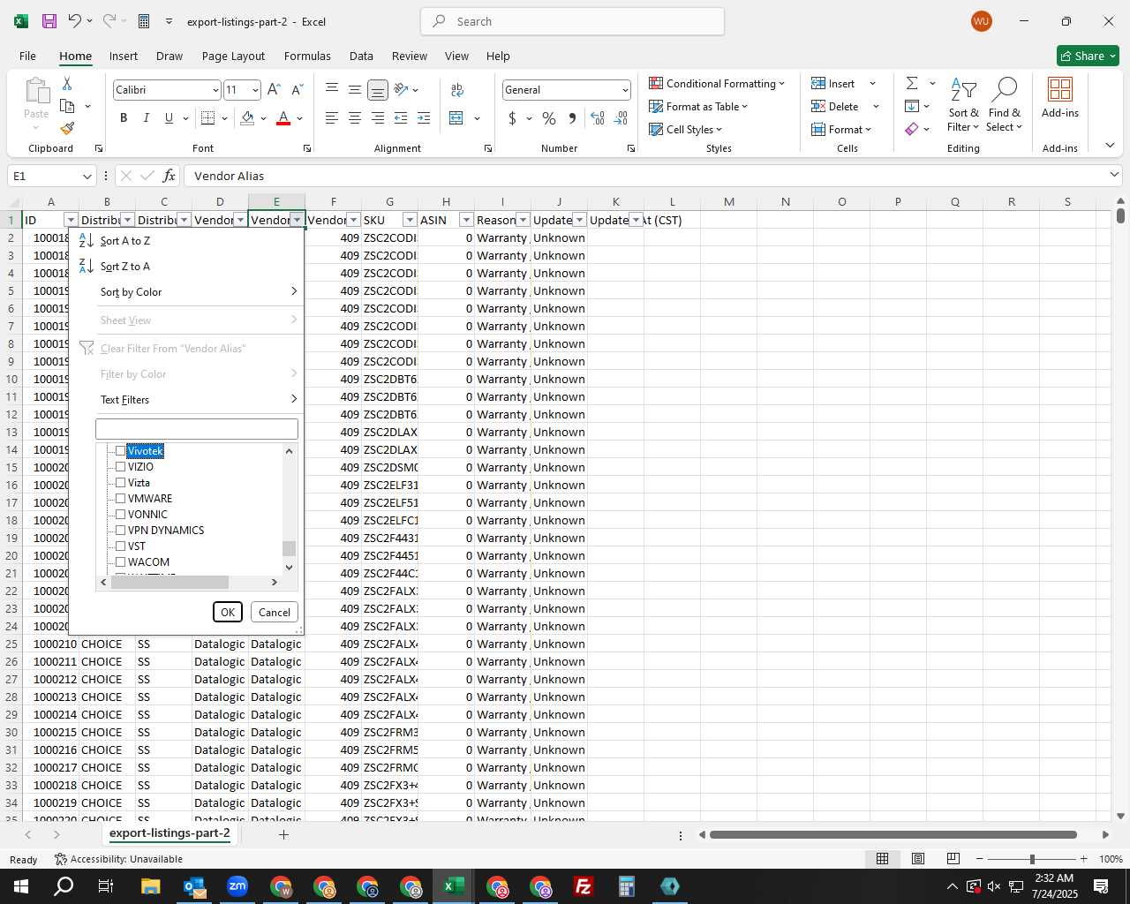Viewport: 1130px width, 904px height.
Task: Switch to Page Break Preview icon
Action: tap(953, 859)
